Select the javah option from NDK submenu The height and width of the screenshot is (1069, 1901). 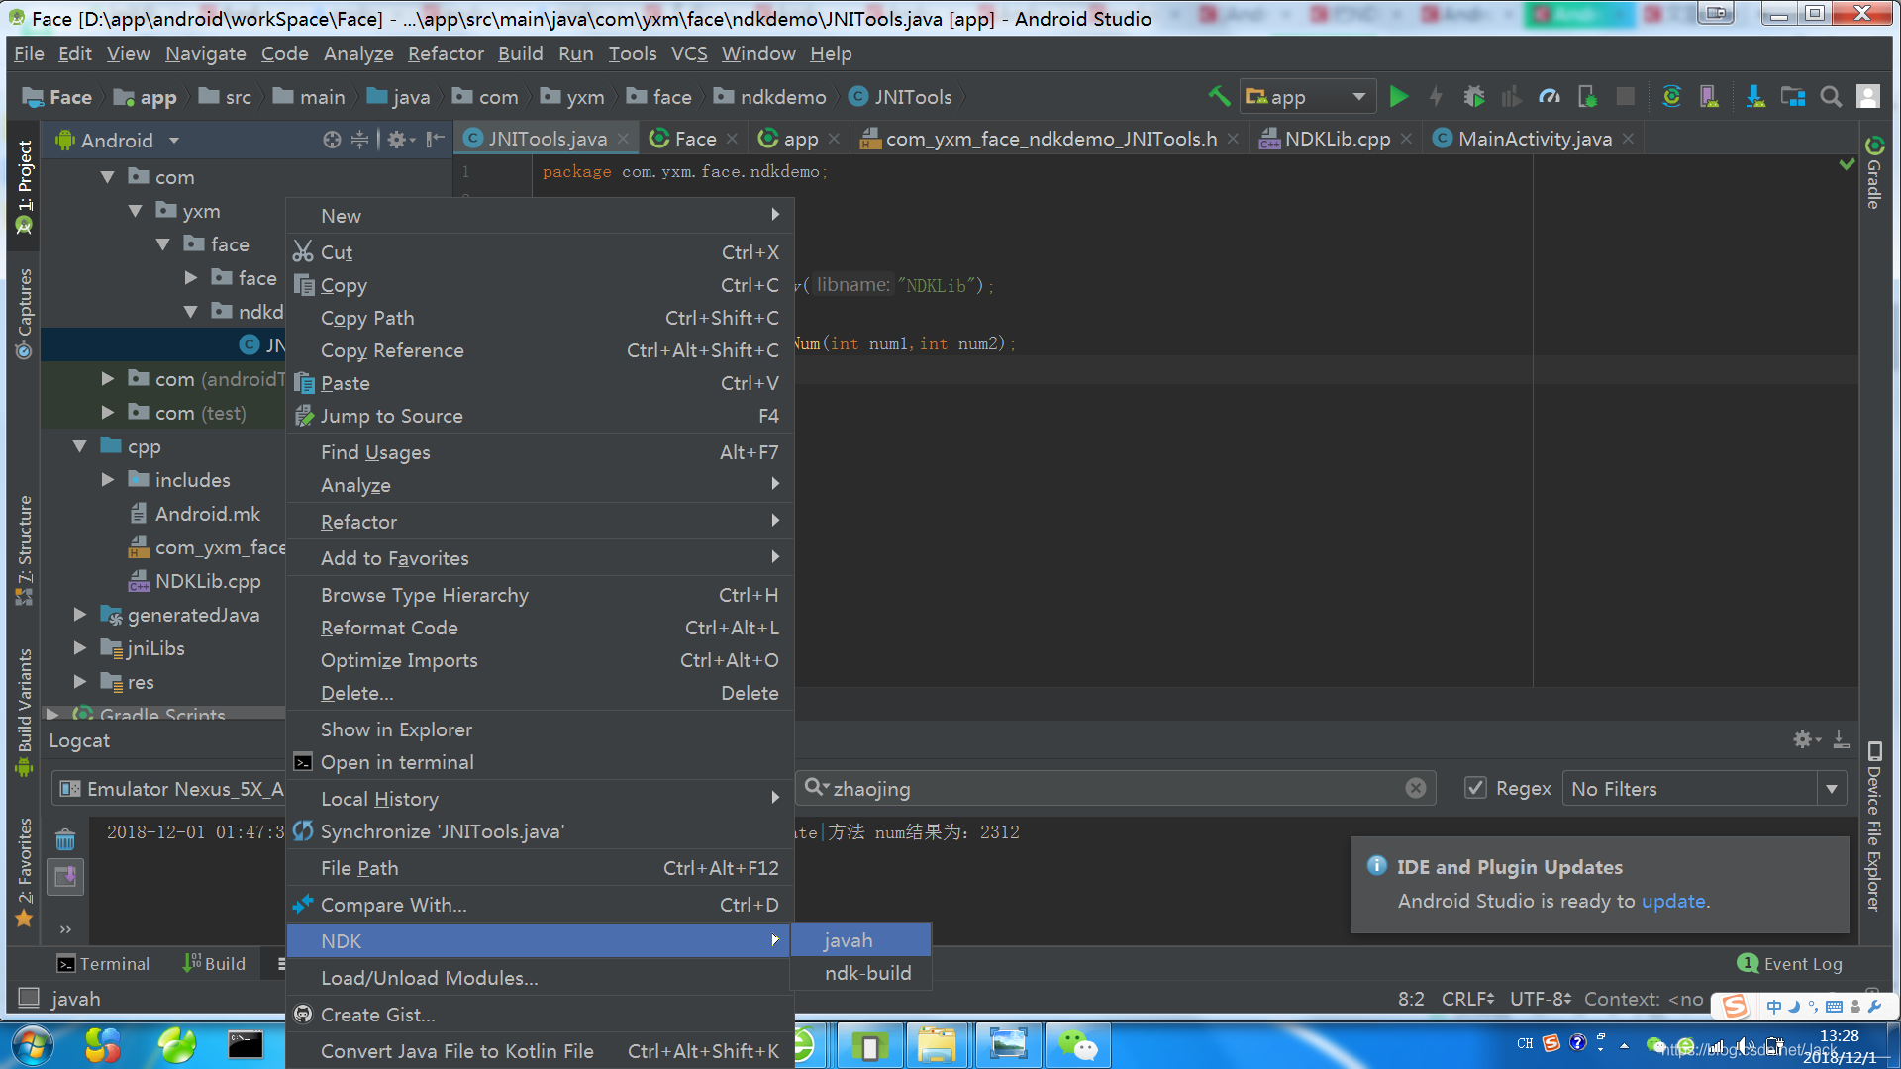click(x=850, y=939)
